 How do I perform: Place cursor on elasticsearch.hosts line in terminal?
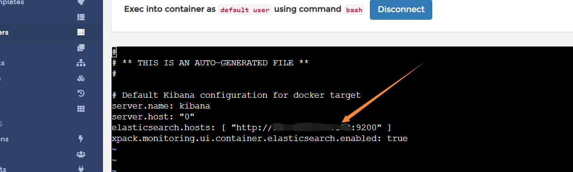click(x=252, y=128)
